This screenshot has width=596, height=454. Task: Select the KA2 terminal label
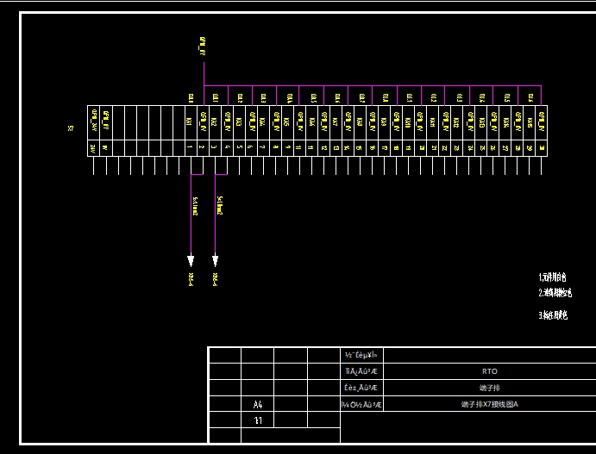click(x=214, y=122)
